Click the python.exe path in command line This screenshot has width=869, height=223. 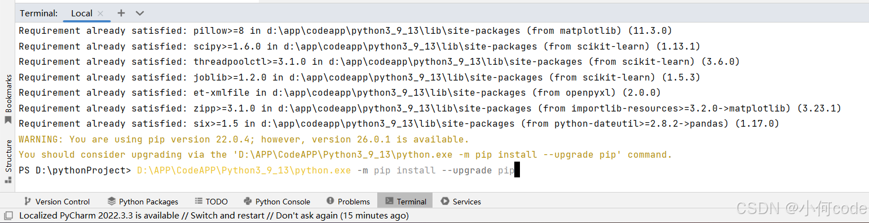coord(244,170)
